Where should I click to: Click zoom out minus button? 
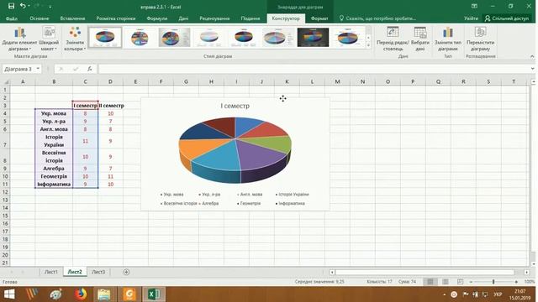[x=471, y=282]
